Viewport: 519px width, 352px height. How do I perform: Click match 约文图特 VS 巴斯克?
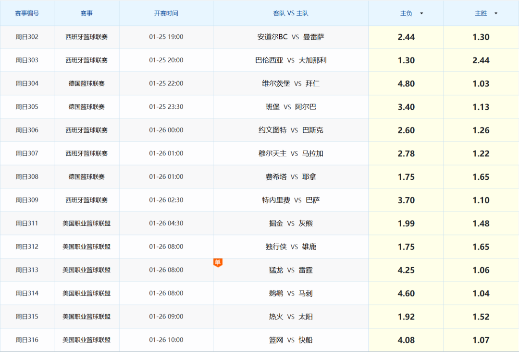click(291, 130)
